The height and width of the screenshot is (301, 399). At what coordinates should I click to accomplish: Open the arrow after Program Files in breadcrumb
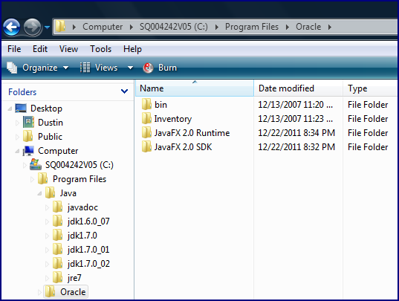[x=288, y=27]
